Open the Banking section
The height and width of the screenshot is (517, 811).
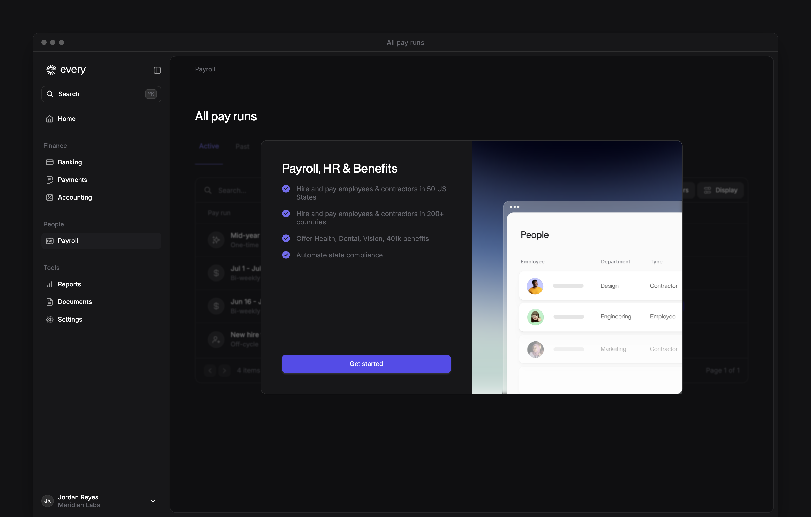coord(101,162)
